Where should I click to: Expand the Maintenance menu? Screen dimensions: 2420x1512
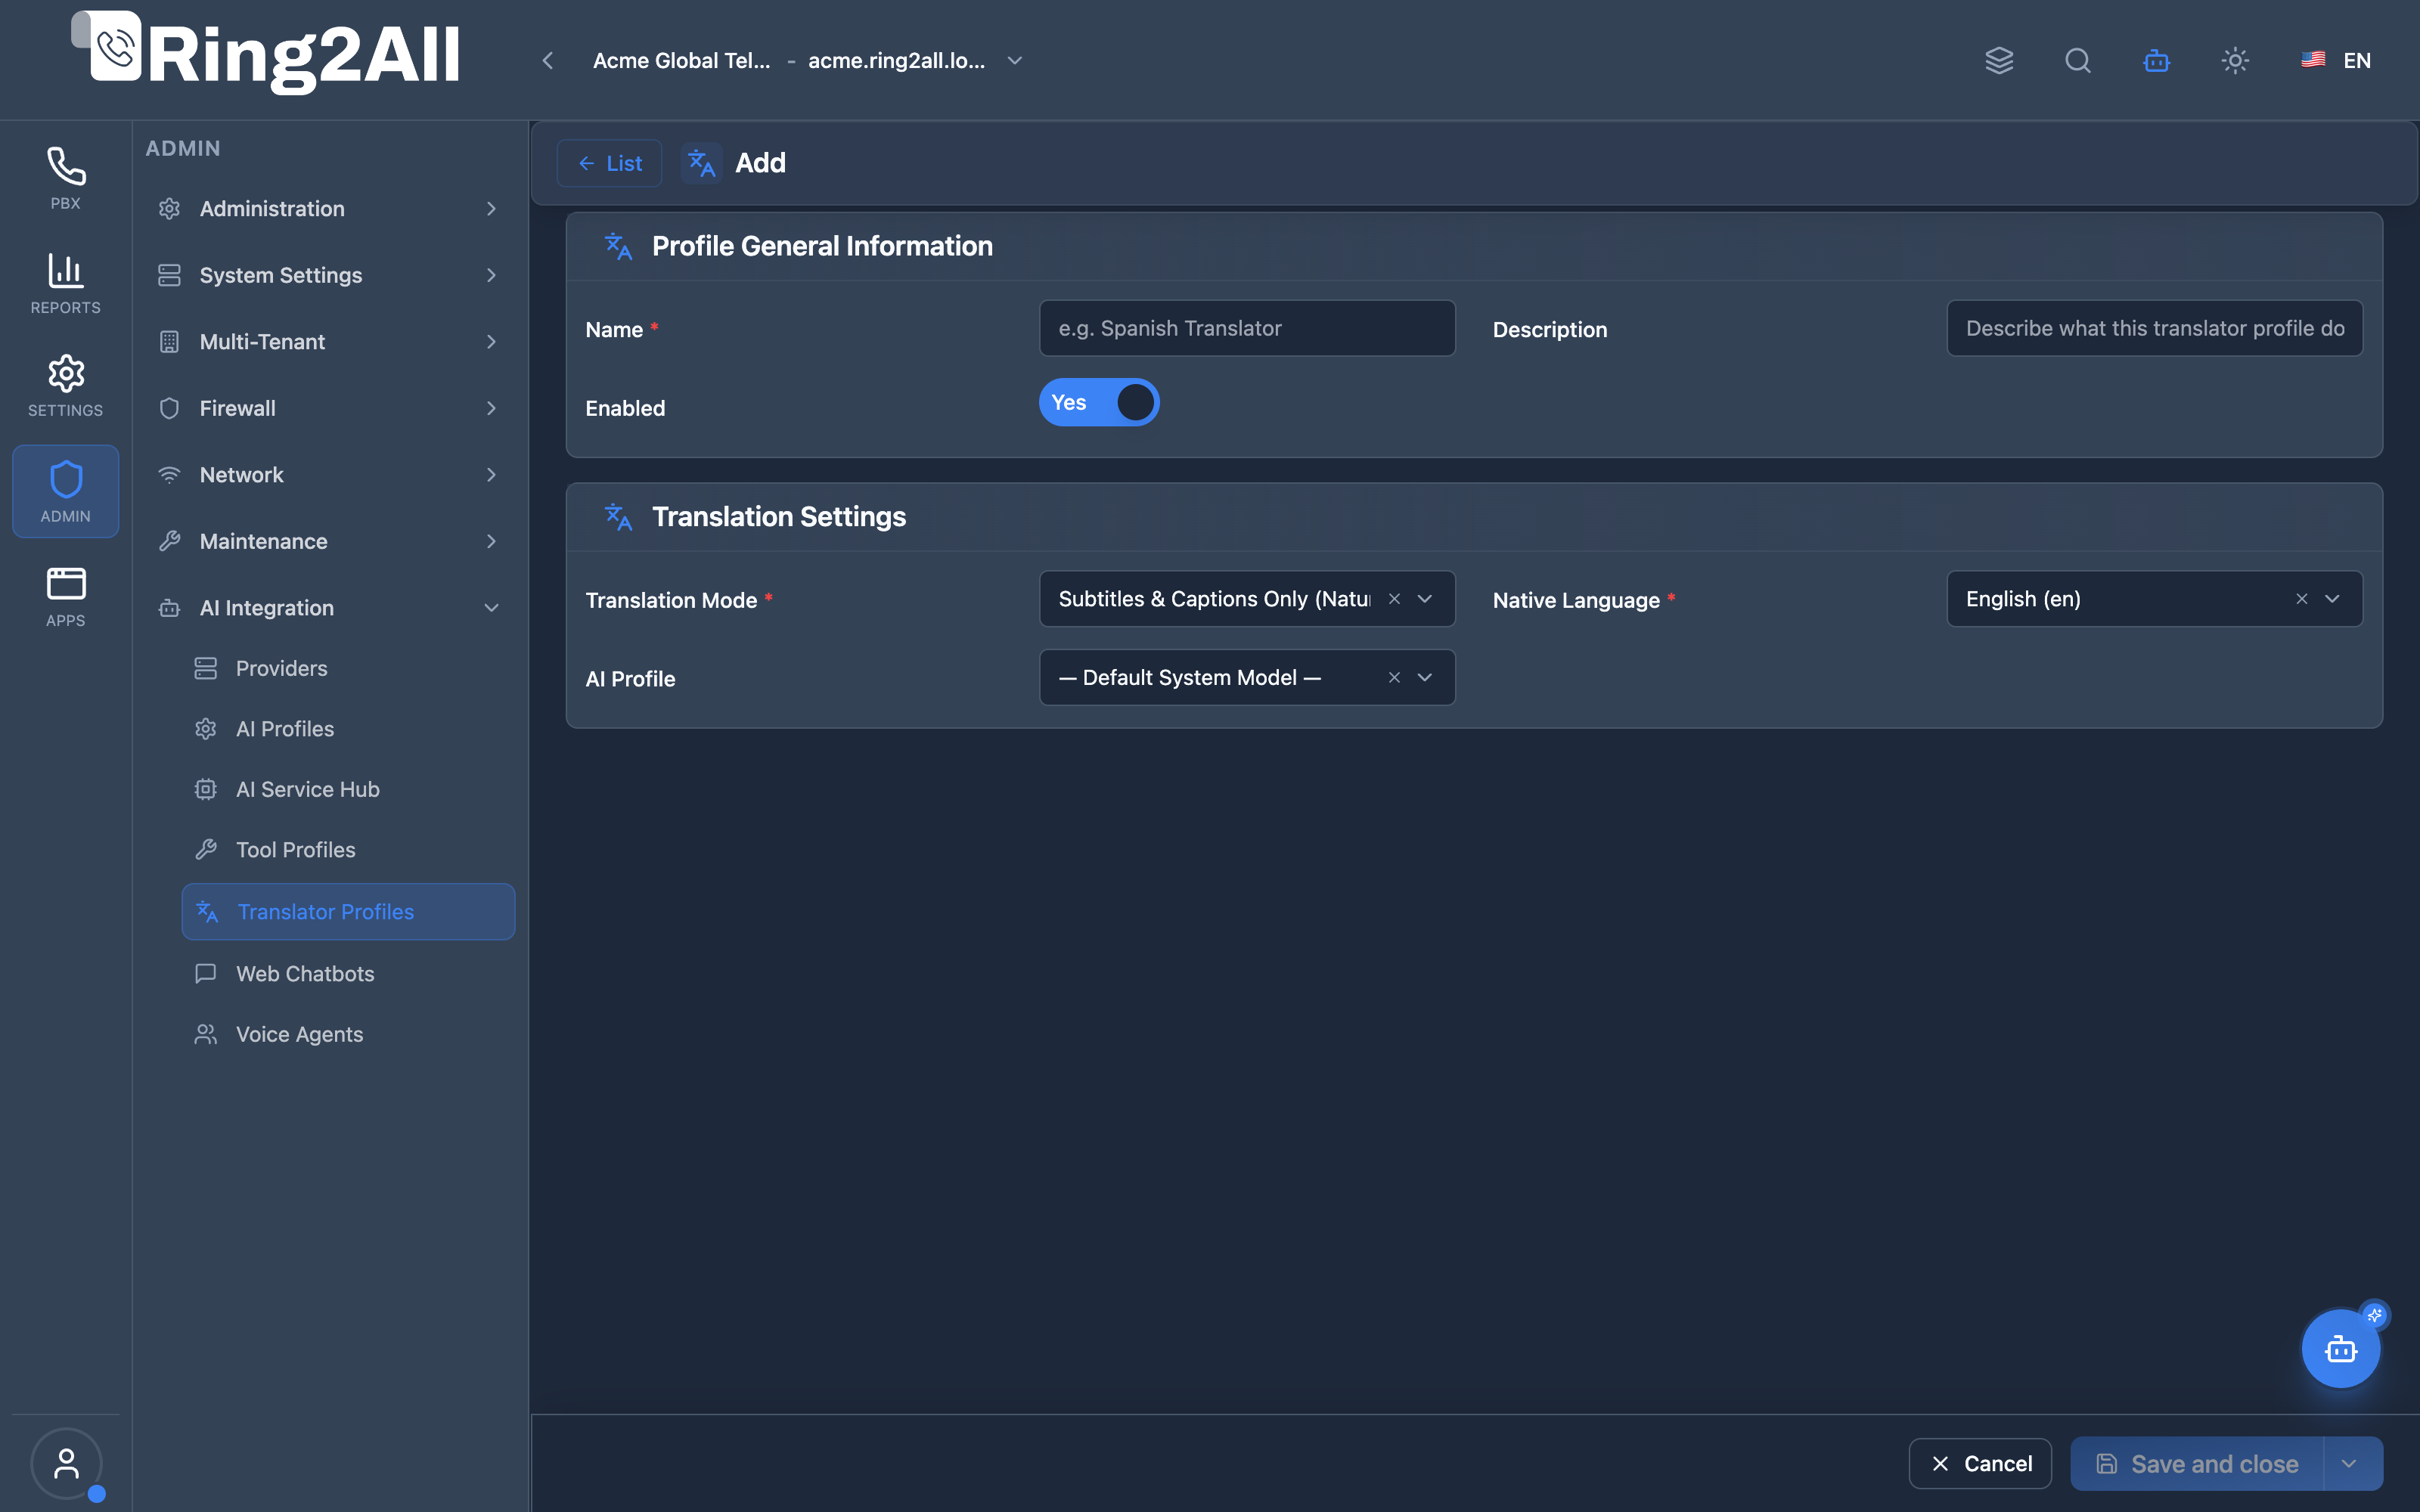[330, 541]
